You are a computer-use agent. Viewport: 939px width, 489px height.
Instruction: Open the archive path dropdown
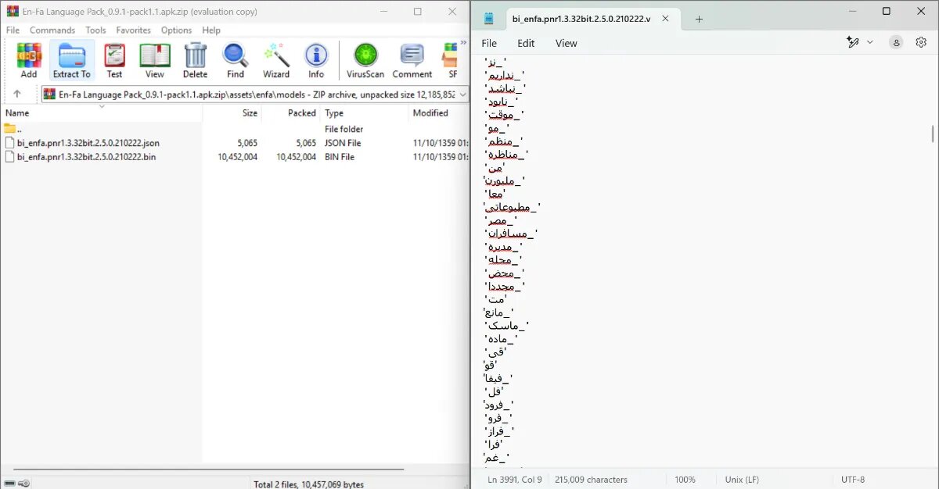[x=462, y=94]
